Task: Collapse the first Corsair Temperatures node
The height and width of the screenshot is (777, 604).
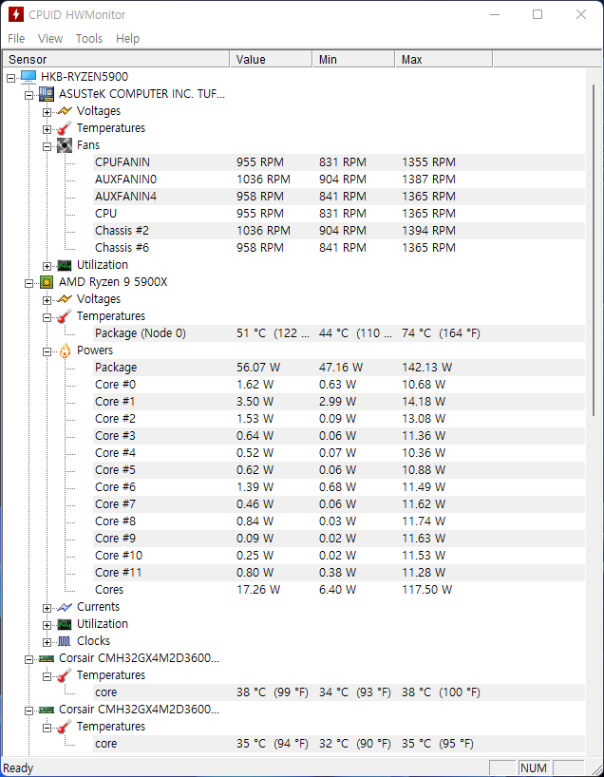Action: [x=47, y=676]
